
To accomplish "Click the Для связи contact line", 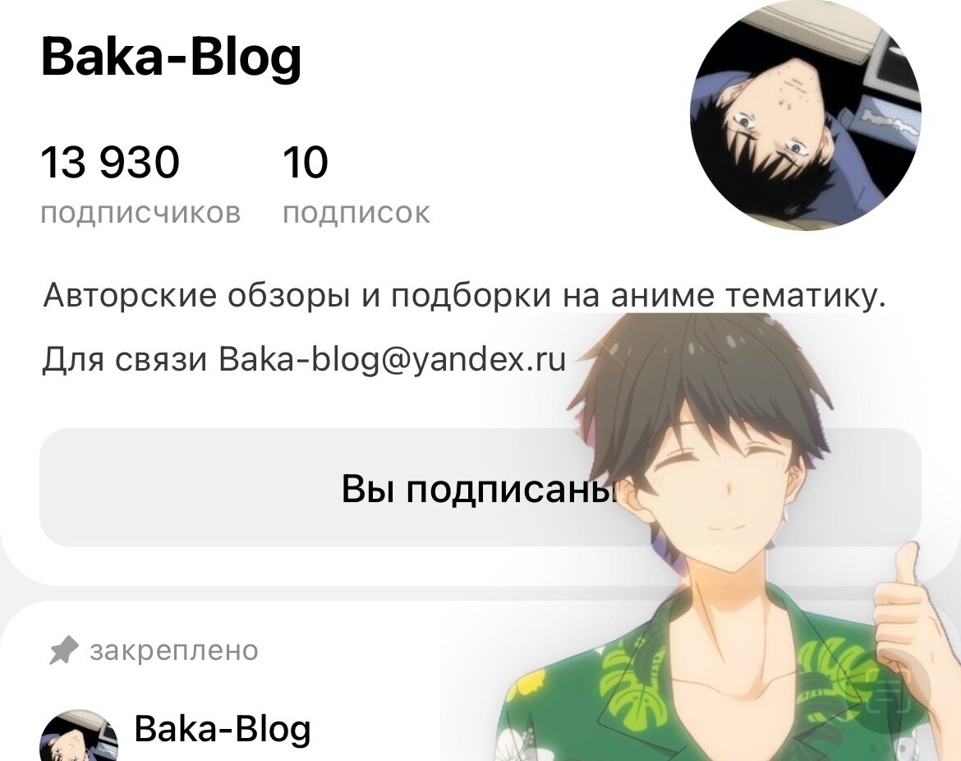I will tap(304, 359).
